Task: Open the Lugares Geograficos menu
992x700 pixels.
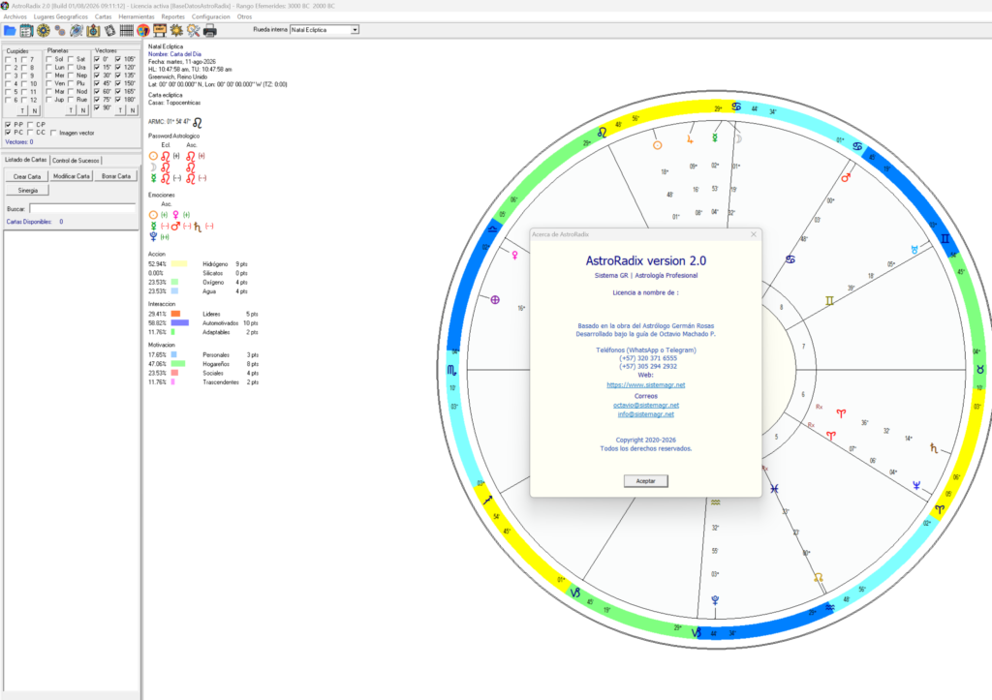Action: [61, 17]
